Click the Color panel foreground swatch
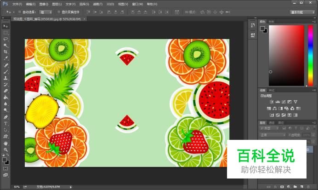The width and height of the screenshot is (318, 190). click(262, 29)
